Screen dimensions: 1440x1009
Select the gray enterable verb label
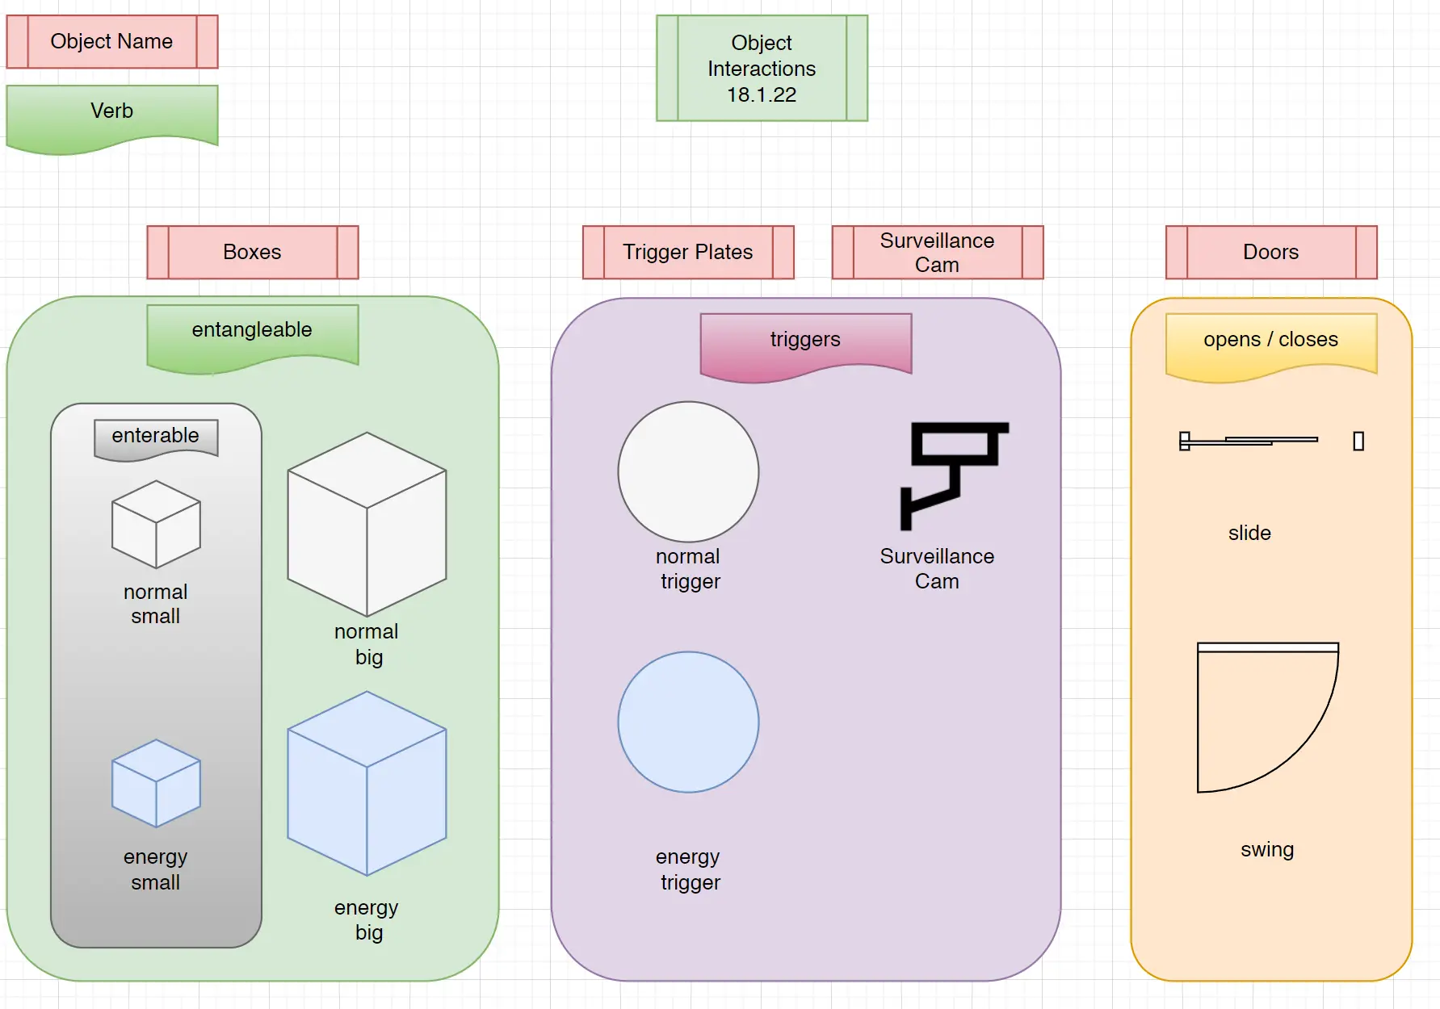click(x=156, y=437)
